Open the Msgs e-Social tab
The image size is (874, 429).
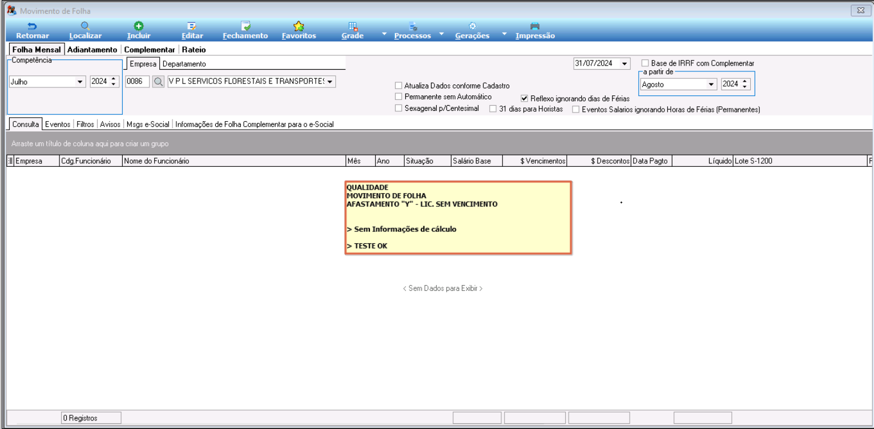click(x=148, y=124)
